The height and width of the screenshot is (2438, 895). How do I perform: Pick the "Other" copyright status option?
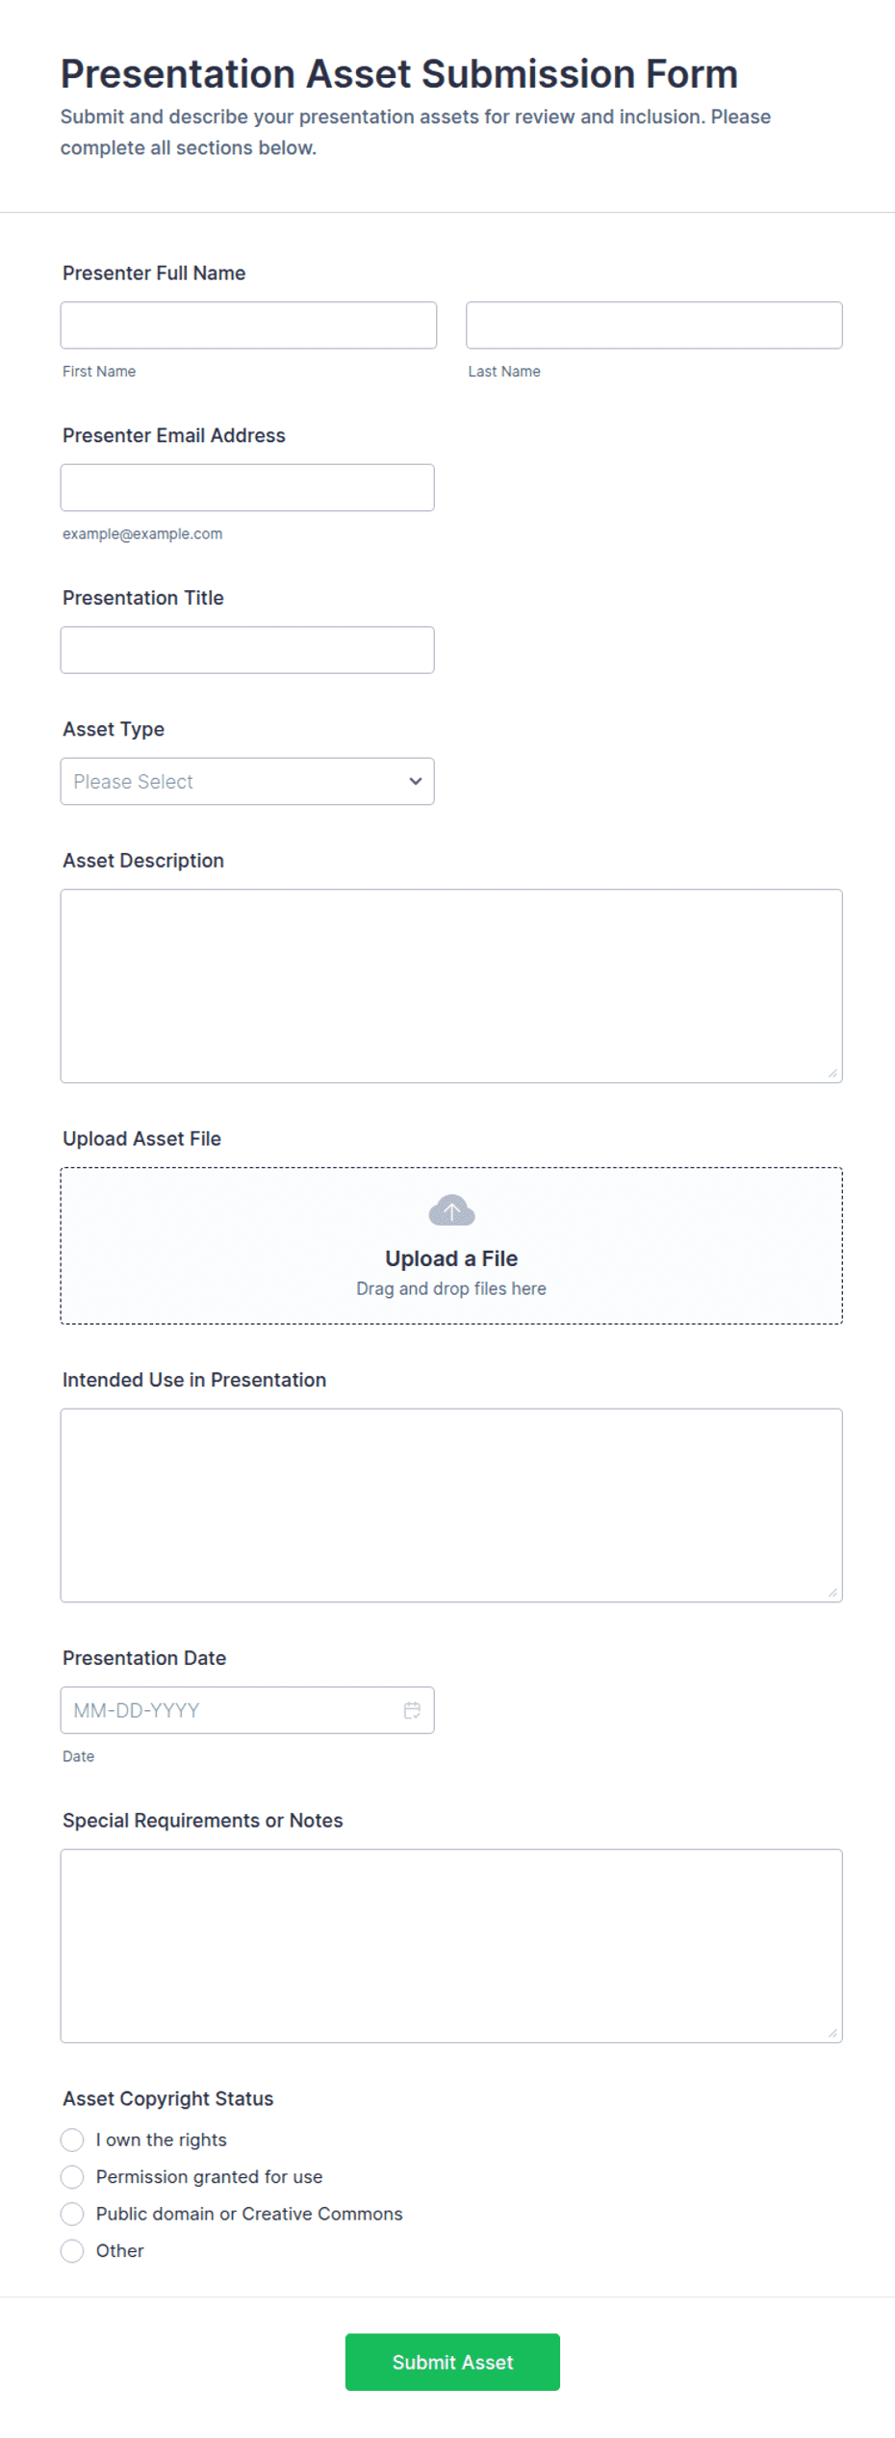tap(72, 2250)
